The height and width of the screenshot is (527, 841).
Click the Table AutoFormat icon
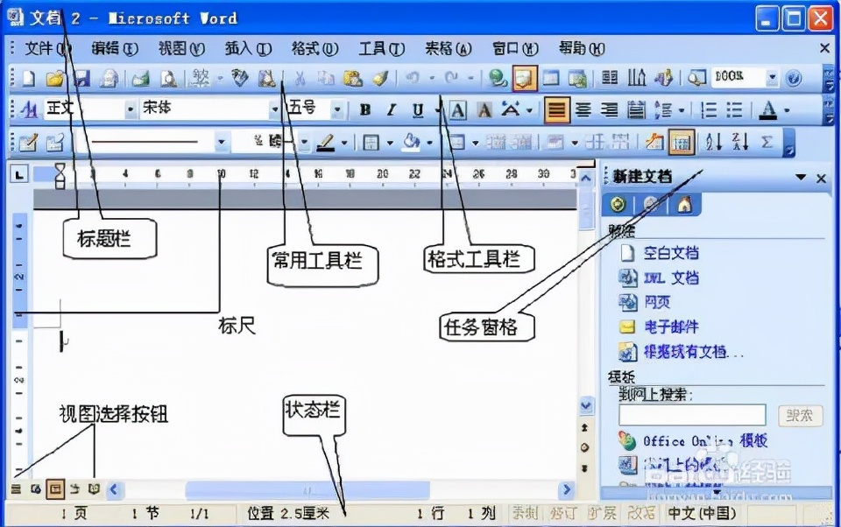(655, 142)
